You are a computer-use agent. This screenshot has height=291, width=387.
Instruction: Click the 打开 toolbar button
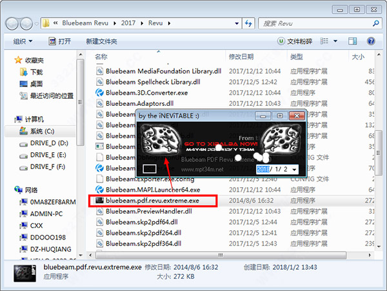[x=60, y=41]
